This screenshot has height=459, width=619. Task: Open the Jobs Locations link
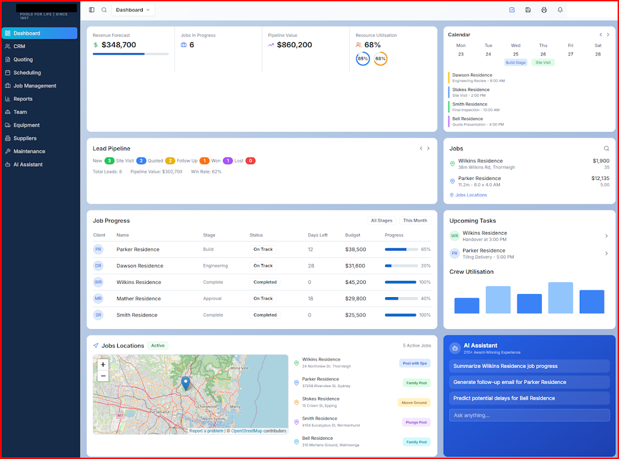coord(471,195)
